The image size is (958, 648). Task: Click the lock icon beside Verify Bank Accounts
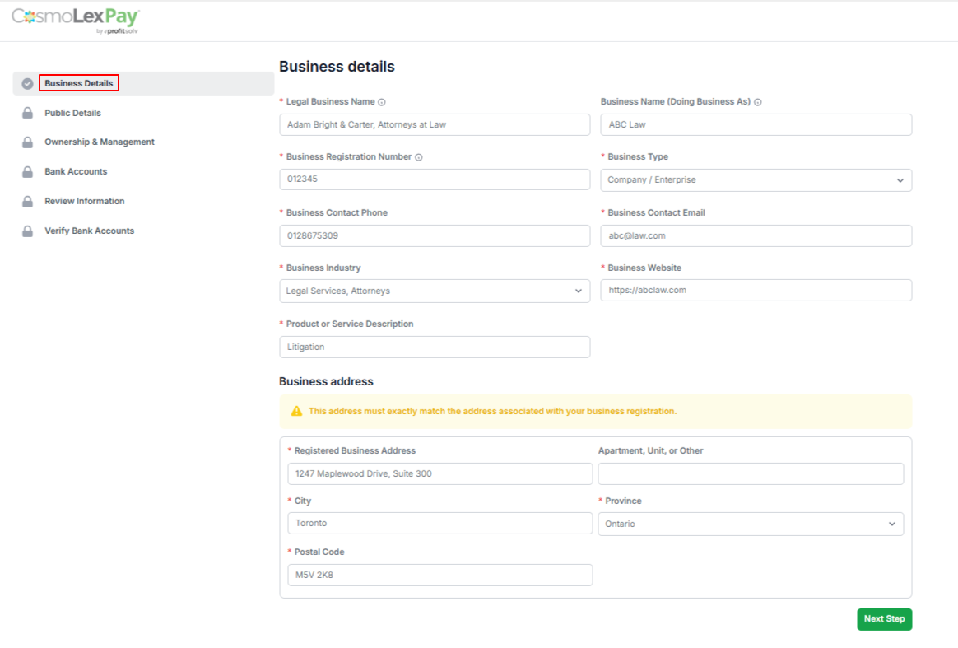point(27,231)
